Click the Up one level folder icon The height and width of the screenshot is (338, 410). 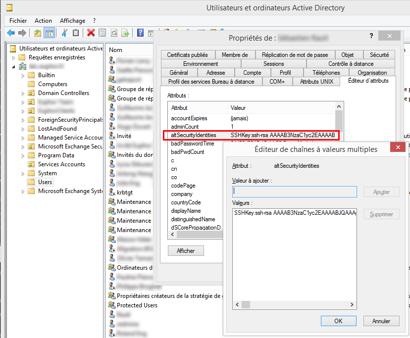coord(38,33)
